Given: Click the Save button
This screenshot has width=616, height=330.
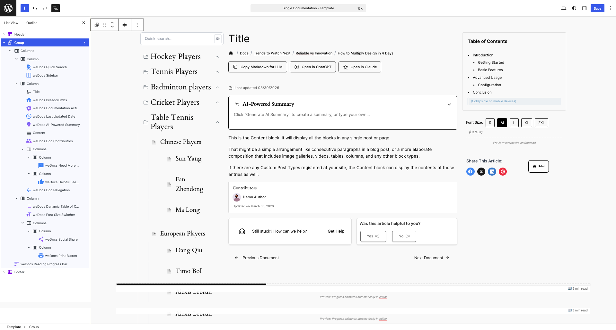Looking at the screenshot, I should pos(597,8).
